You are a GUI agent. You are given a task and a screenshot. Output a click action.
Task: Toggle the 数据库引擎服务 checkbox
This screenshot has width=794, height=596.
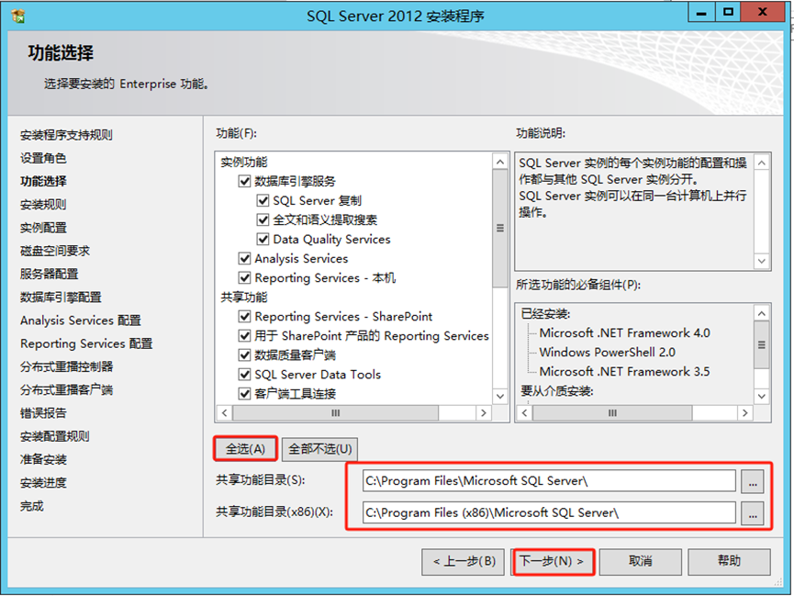pos(244,182)
